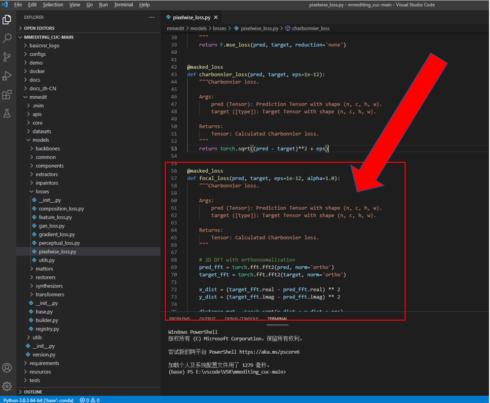Expand the configs folder
The width and height of the screenshot is (490, 403).
tap(38, 54)
